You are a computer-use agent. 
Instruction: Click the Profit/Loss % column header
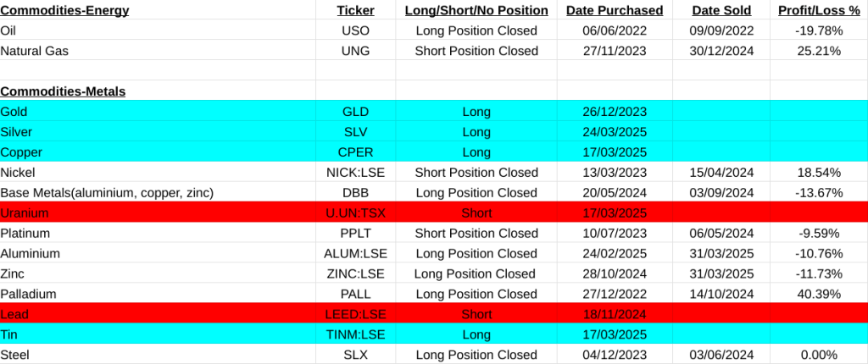pos(818,11)
